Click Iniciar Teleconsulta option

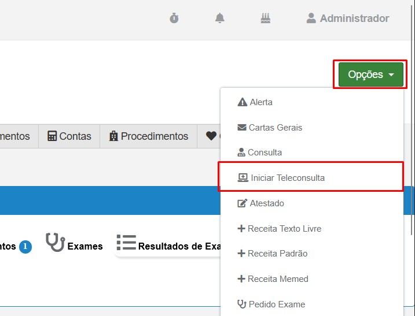click(287, 178)
